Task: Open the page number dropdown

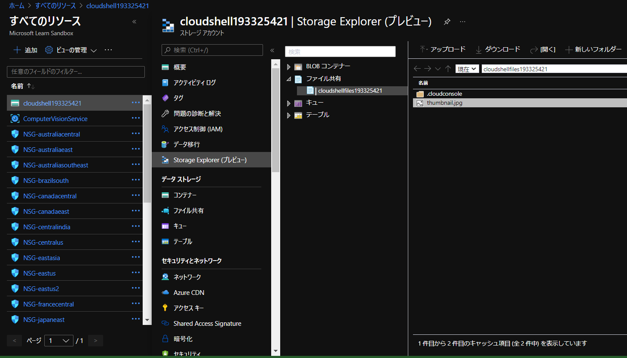Action: pos(59,340)
